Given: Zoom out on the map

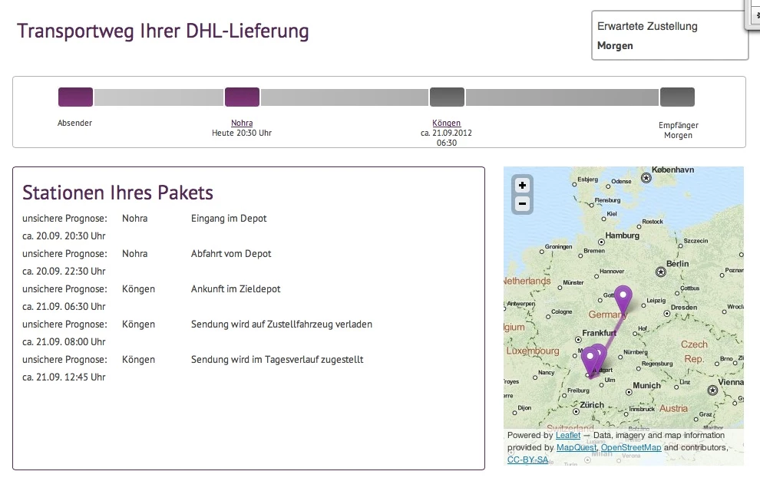Looking at the screenshot, I should click(522, 204).
